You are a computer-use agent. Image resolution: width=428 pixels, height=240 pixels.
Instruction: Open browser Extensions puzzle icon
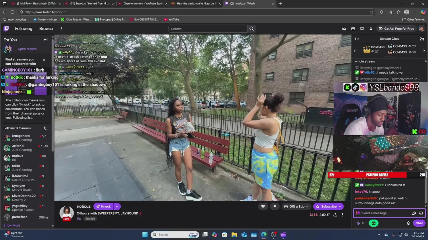point(382,12)
